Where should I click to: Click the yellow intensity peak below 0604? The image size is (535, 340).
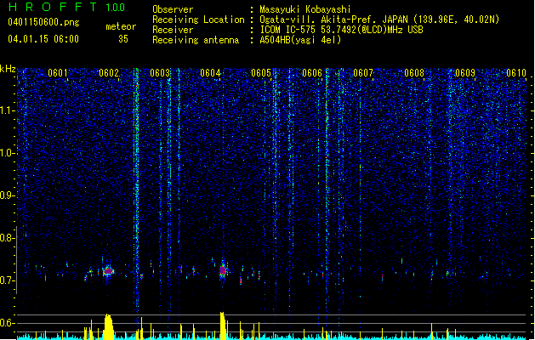[x=223, y=326]
